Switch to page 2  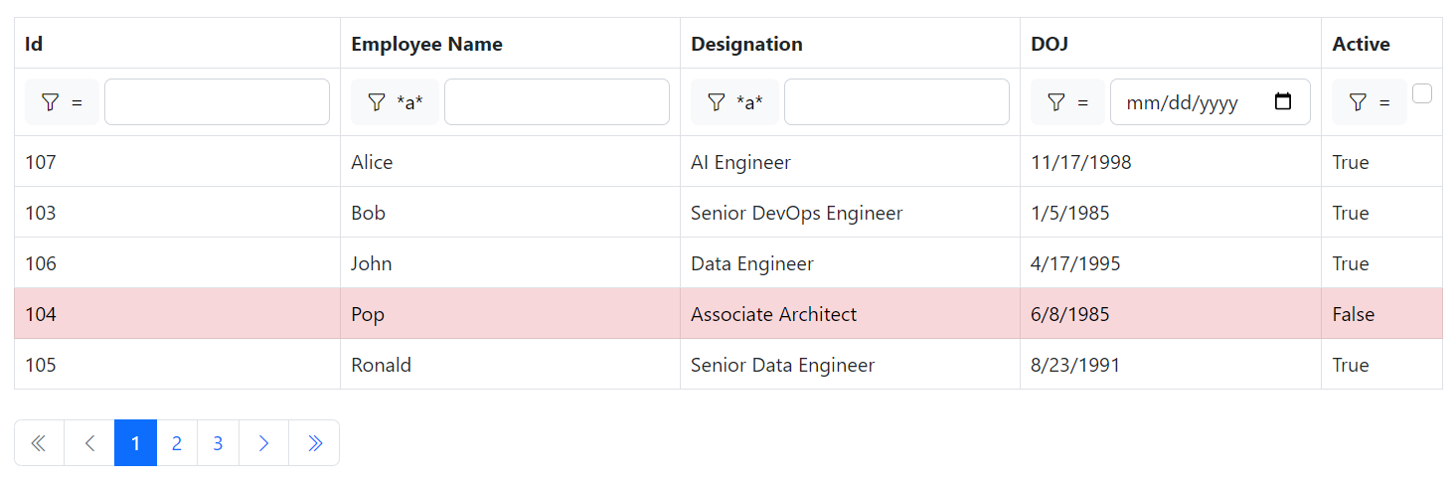(177, 443)
